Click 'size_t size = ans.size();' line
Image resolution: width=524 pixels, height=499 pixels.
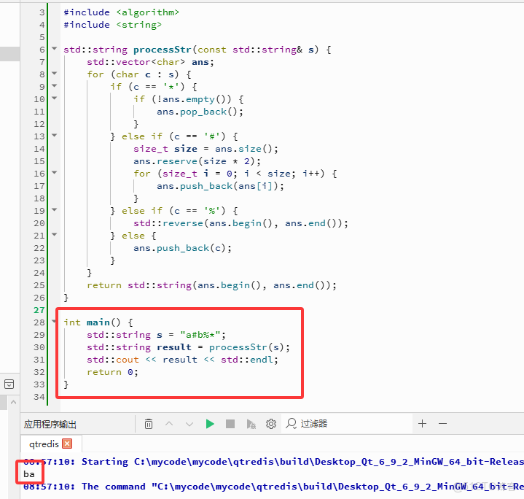[206, 149]
